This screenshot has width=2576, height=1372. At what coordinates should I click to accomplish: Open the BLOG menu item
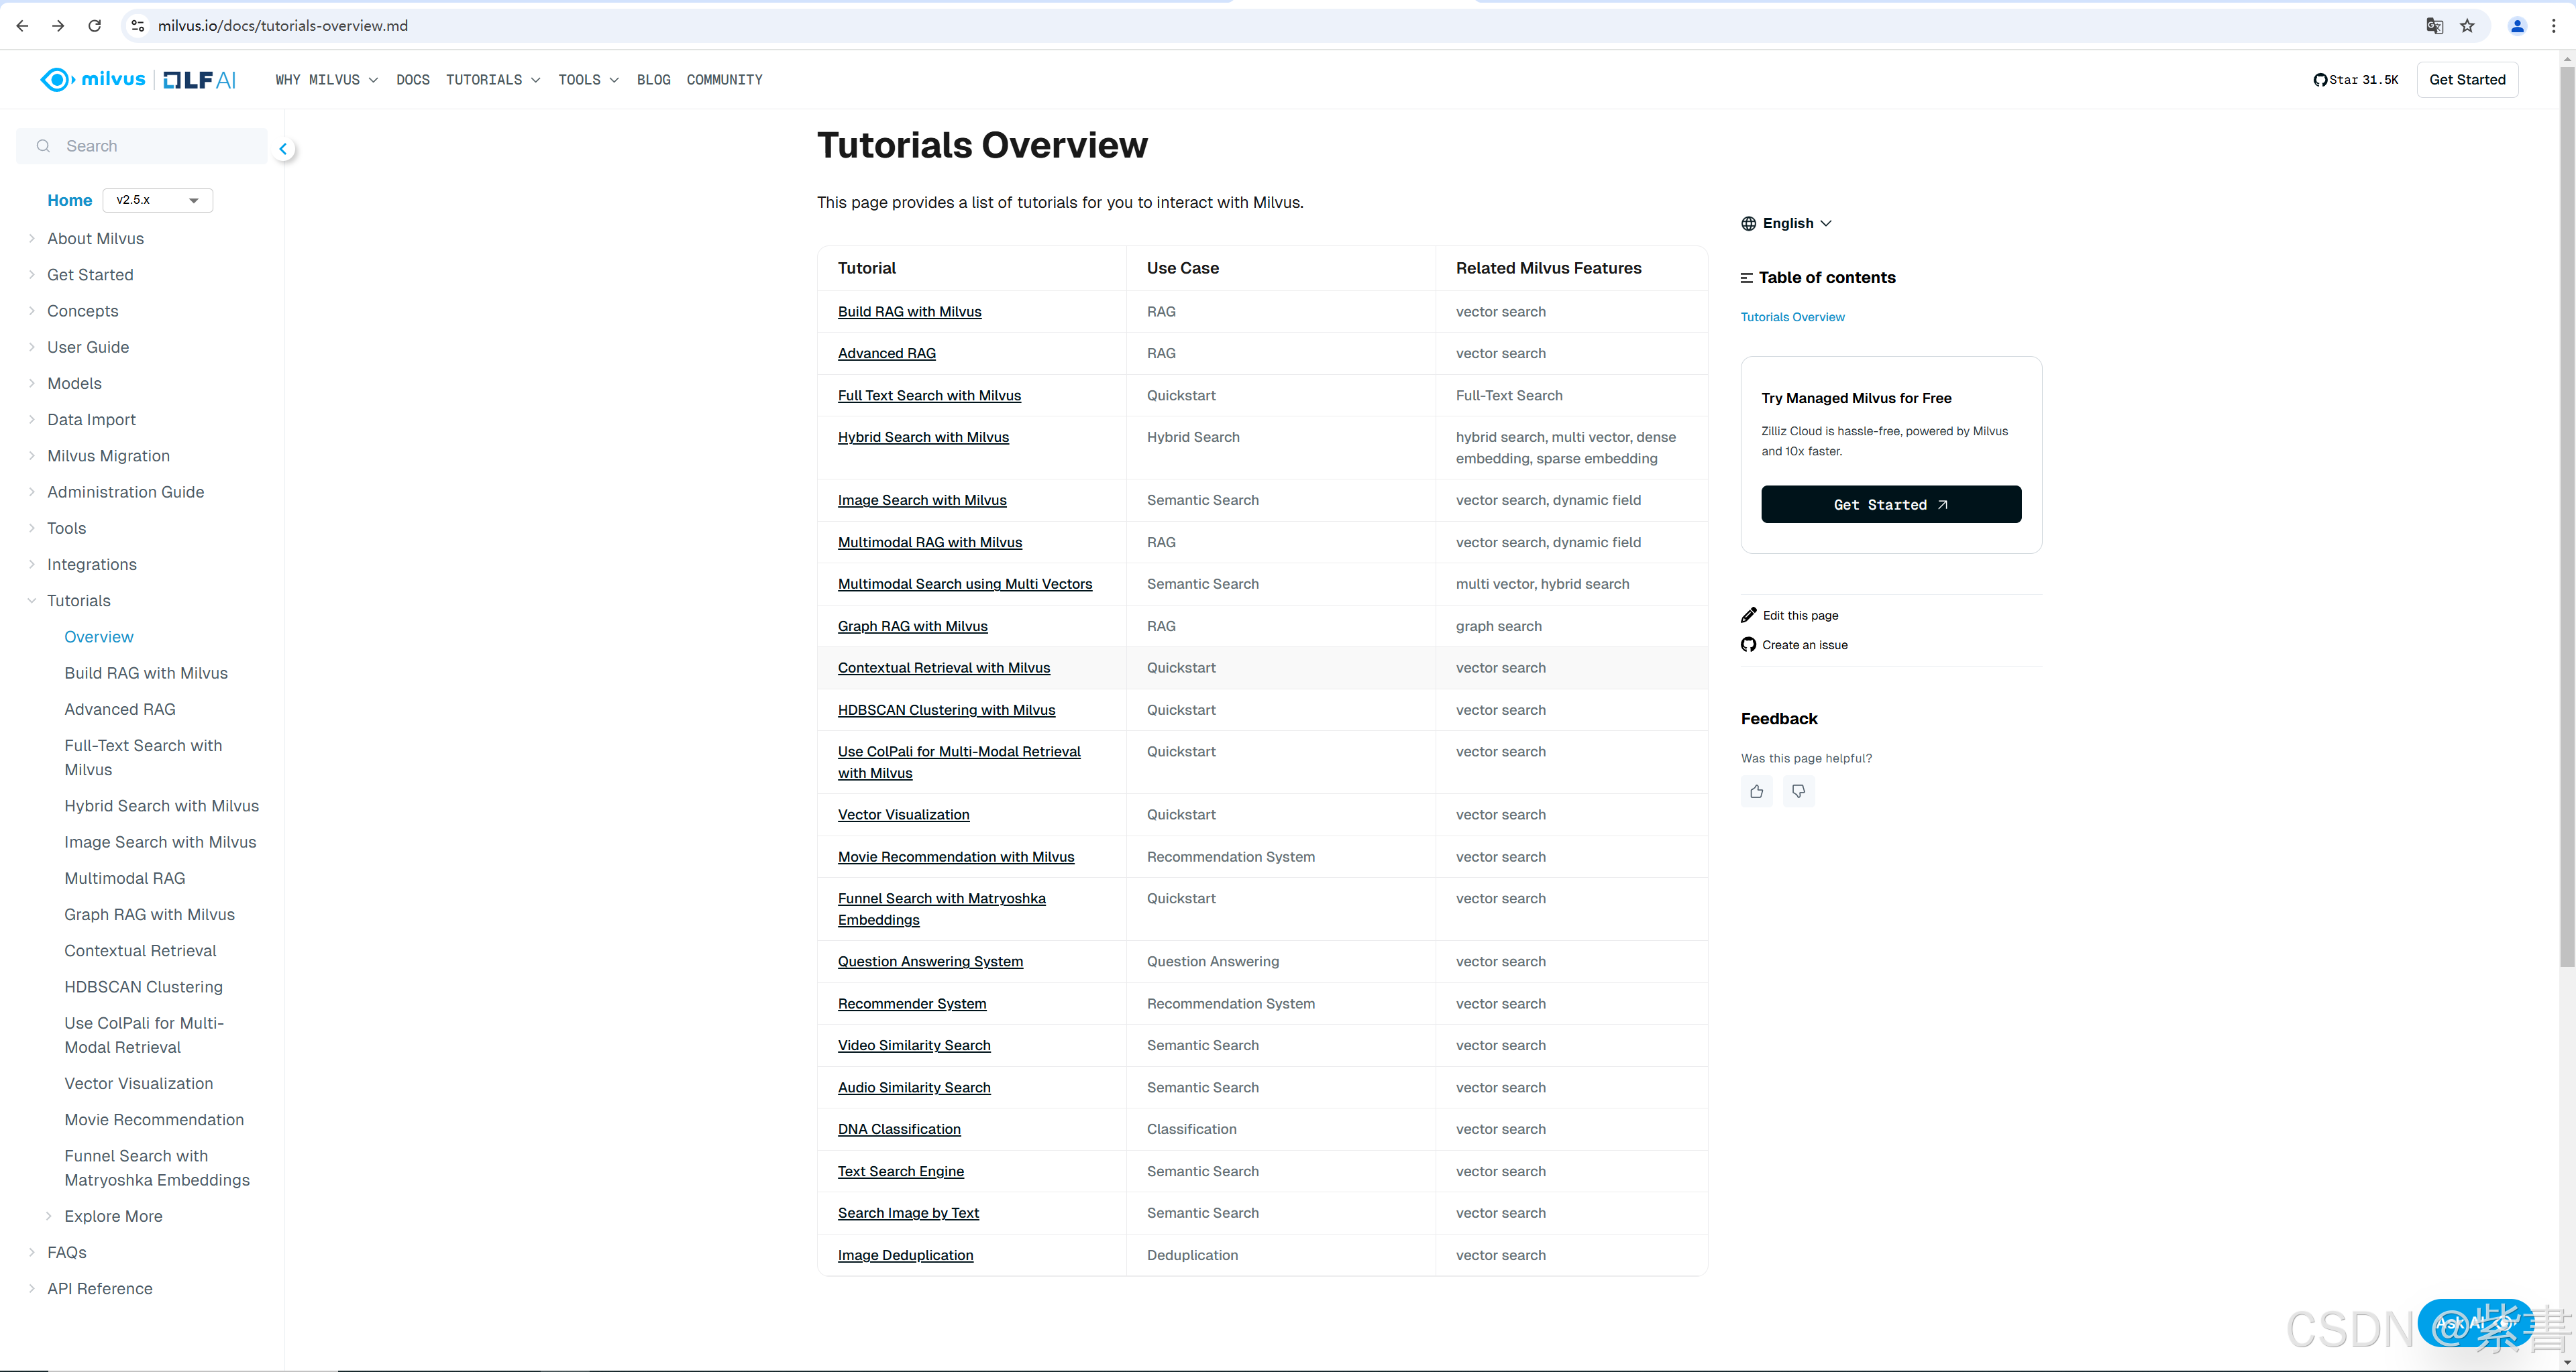click(653, 80)
